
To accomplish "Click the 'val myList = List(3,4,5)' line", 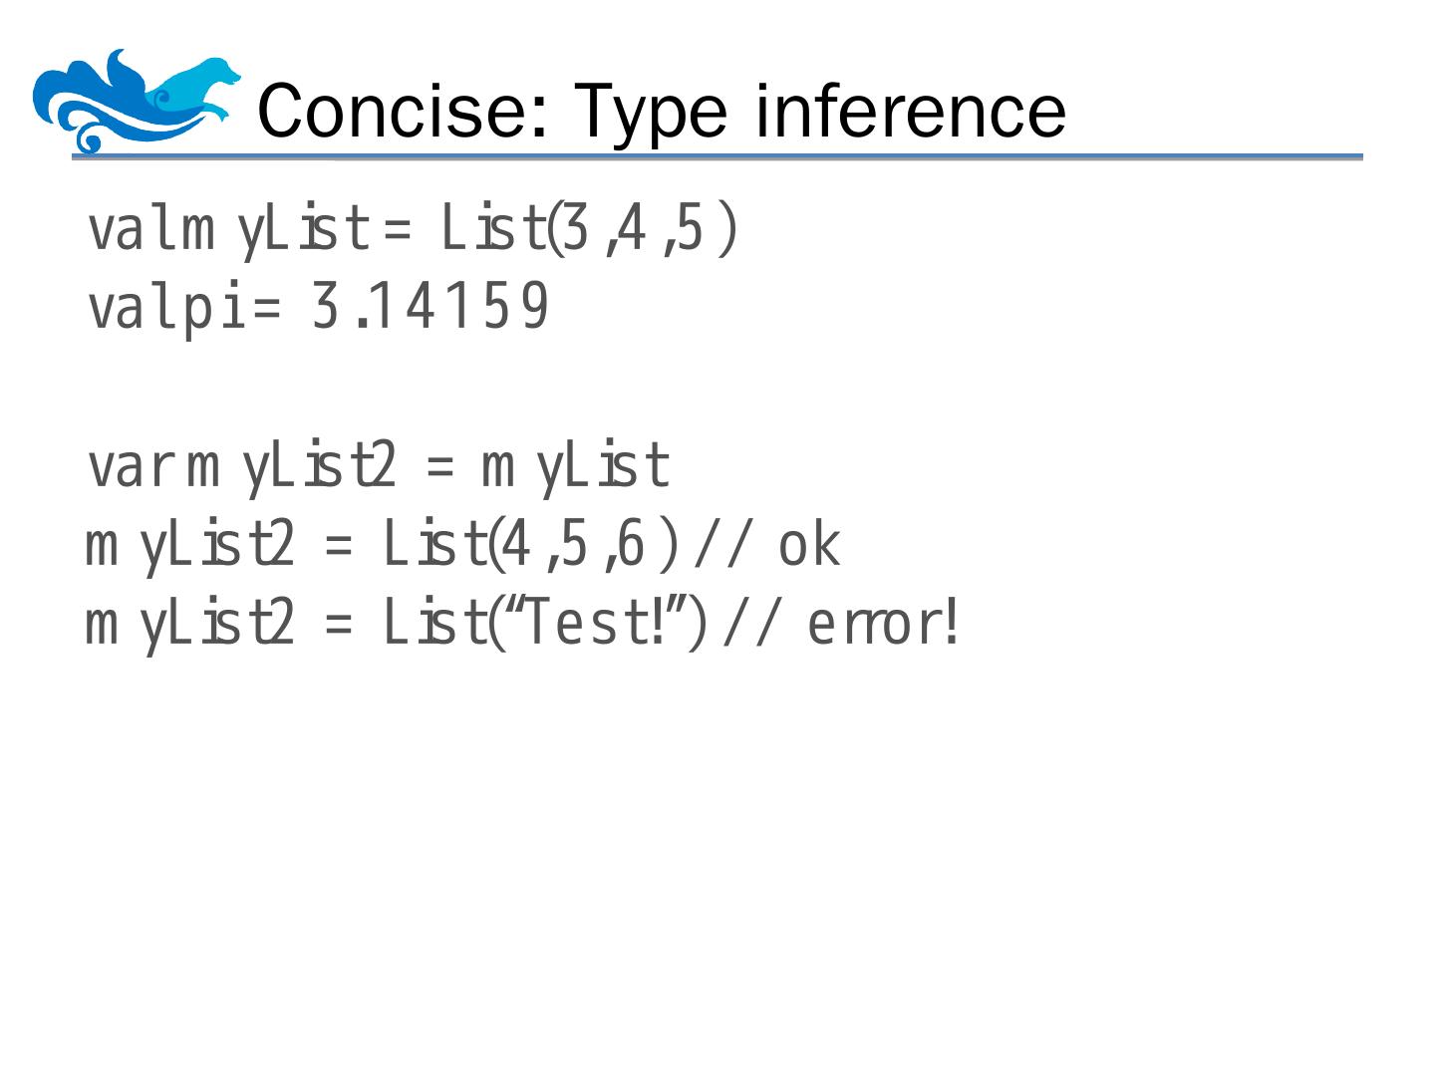I will pos(412,230).
